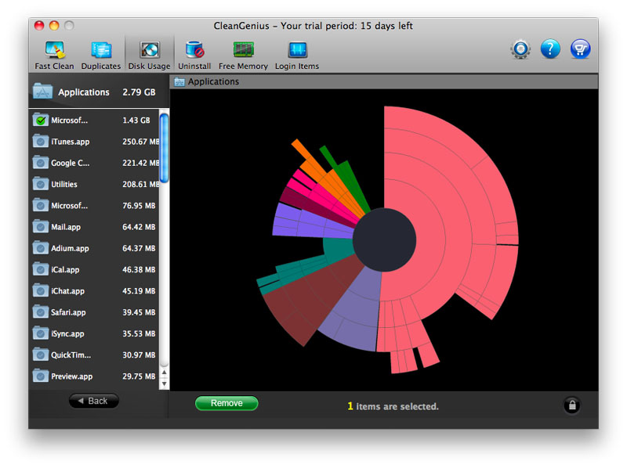Click the blue scrollbar thumb in file list

click(164, 148)
